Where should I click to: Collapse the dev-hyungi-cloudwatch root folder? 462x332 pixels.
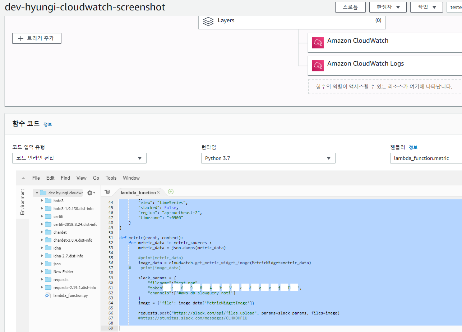[37, 193]
